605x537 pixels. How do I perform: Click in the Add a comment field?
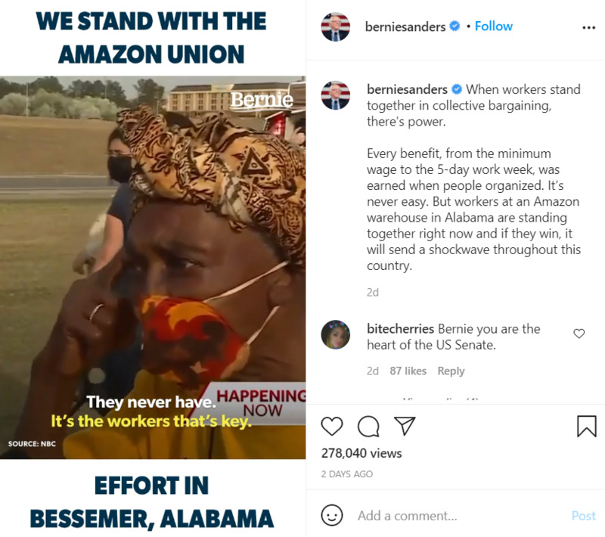point(459,516)
